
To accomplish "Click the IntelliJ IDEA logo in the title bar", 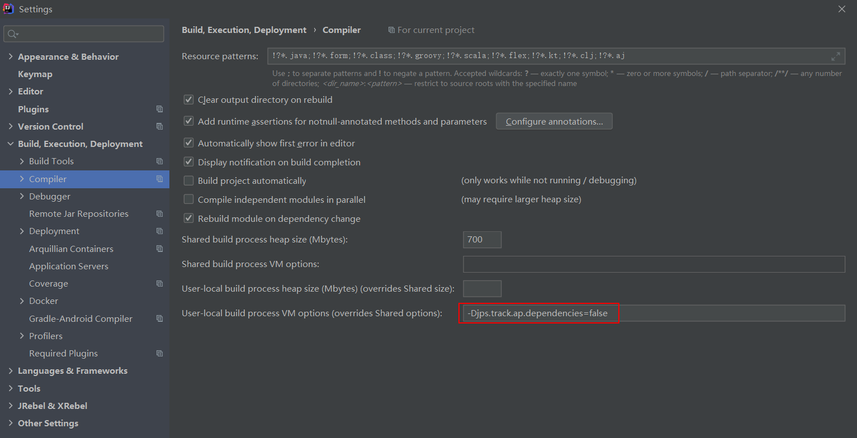I will (x=8, y=9).
